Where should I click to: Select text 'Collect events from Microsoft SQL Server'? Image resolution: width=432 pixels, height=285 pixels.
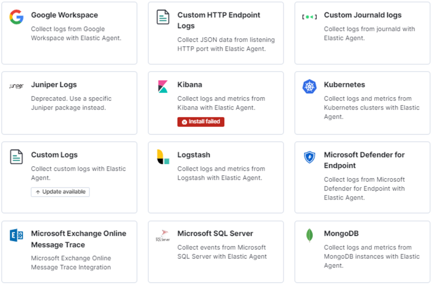221,252
